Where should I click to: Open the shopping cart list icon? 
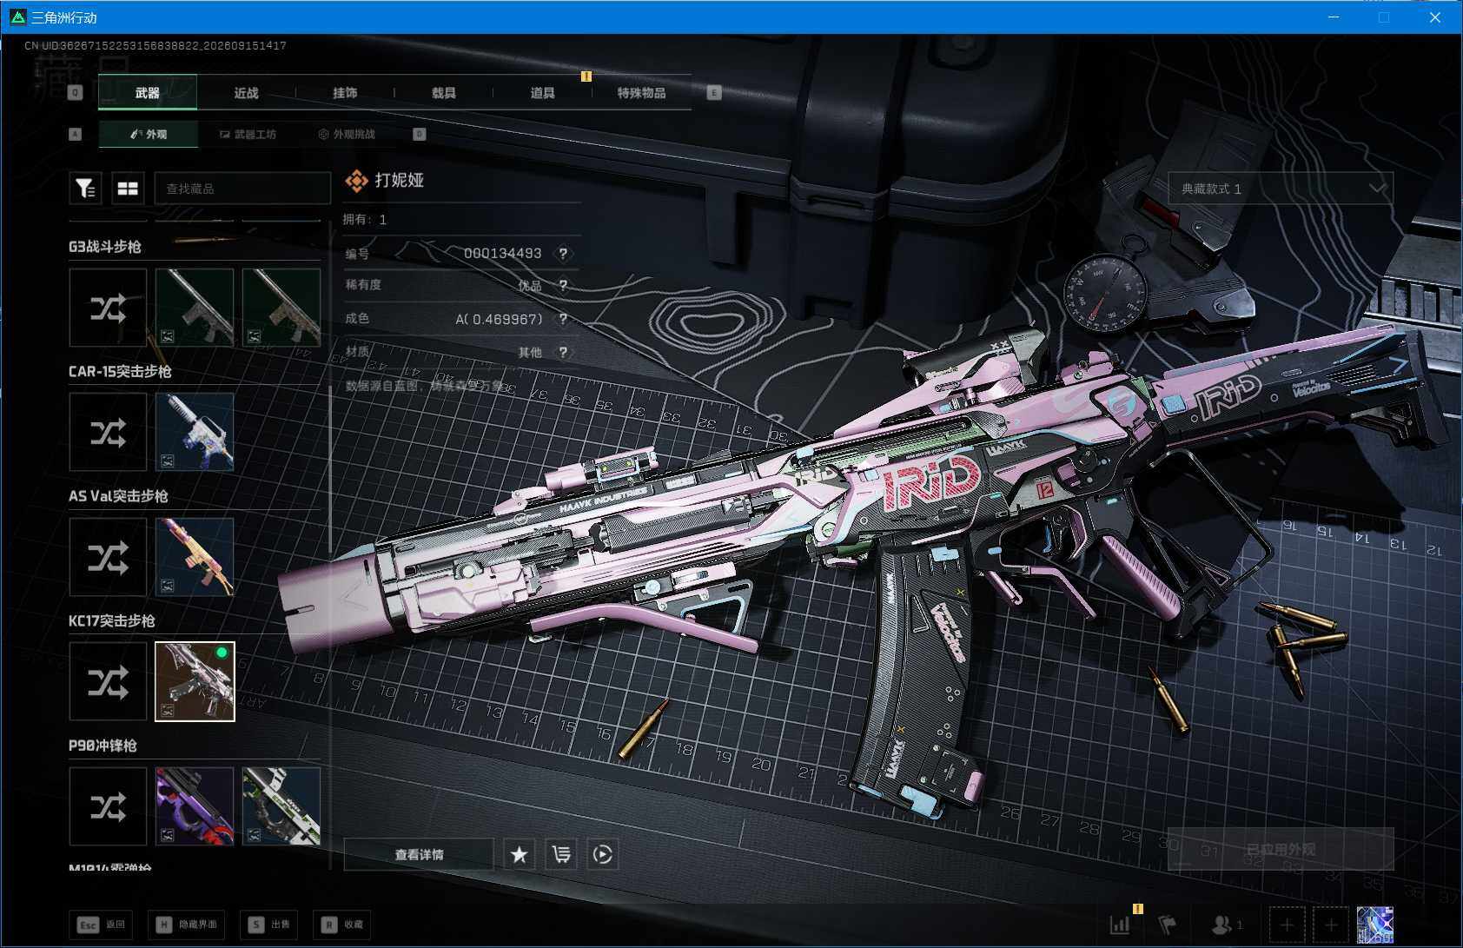click(561, 855)
